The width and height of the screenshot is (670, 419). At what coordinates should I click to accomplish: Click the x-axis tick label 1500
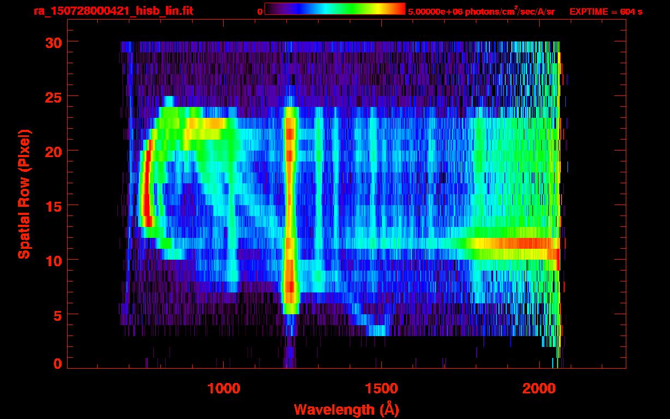381,388
